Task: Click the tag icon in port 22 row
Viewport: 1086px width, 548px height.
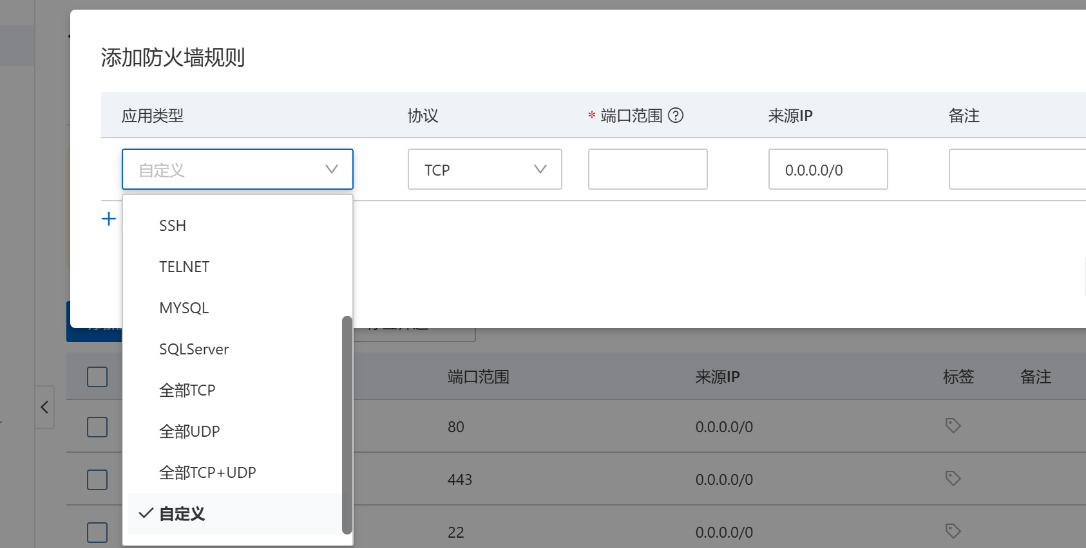Action: (x=953, y=531)
